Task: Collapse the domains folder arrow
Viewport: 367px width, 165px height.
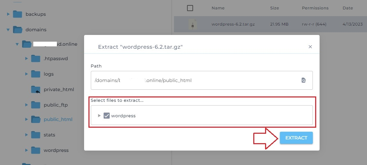Action: point(8,30)
